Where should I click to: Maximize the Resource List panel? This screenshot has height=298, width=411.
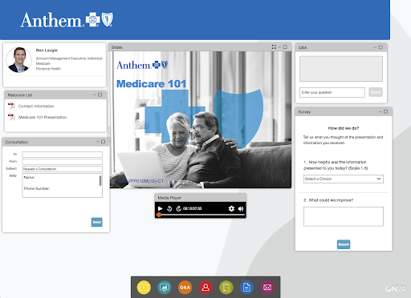pyautogui.click(x=100, y=95)
